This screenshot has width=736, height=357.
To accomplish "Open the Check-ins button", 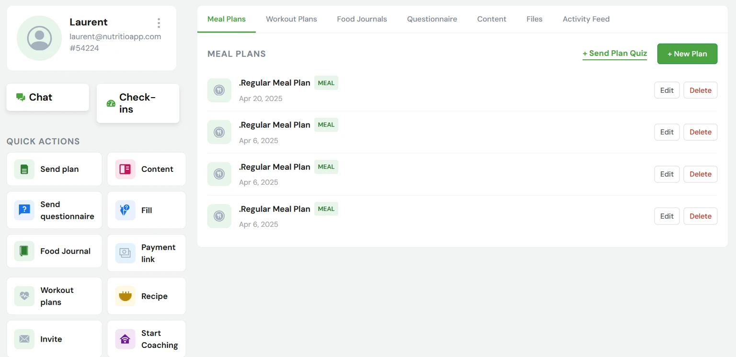I will (138, 103).
